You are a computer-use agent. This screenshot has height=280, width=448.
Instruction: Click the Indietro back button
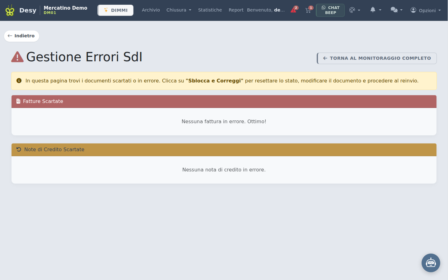pyautogui.click(x=21, y=36)
